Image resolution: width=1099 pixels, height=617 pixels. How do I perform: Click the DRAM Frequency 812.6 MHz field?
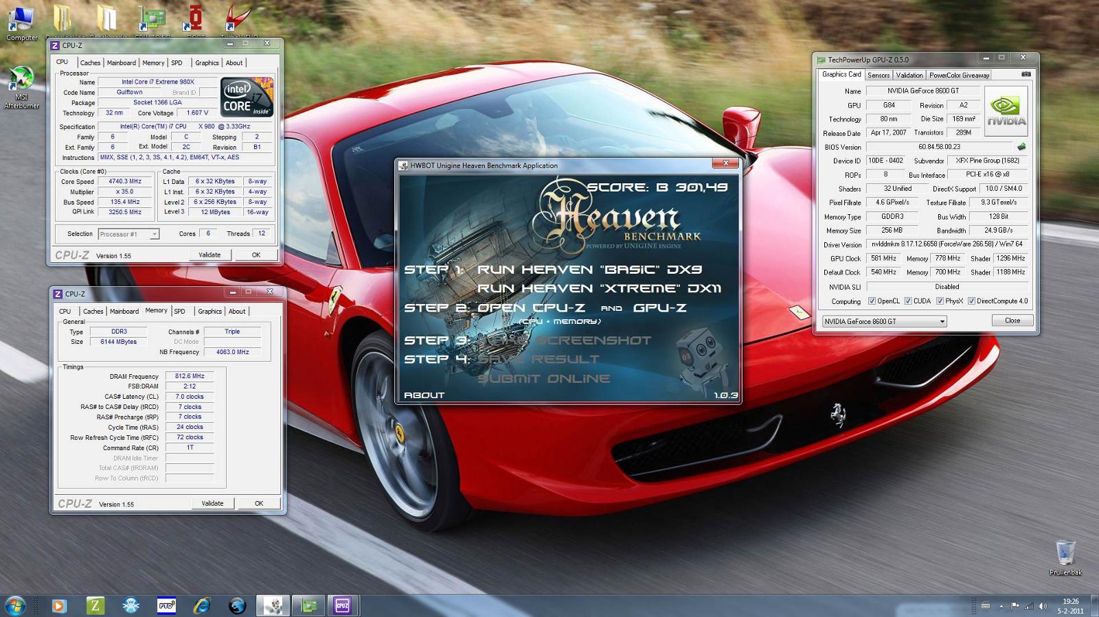tap(190, 376)
